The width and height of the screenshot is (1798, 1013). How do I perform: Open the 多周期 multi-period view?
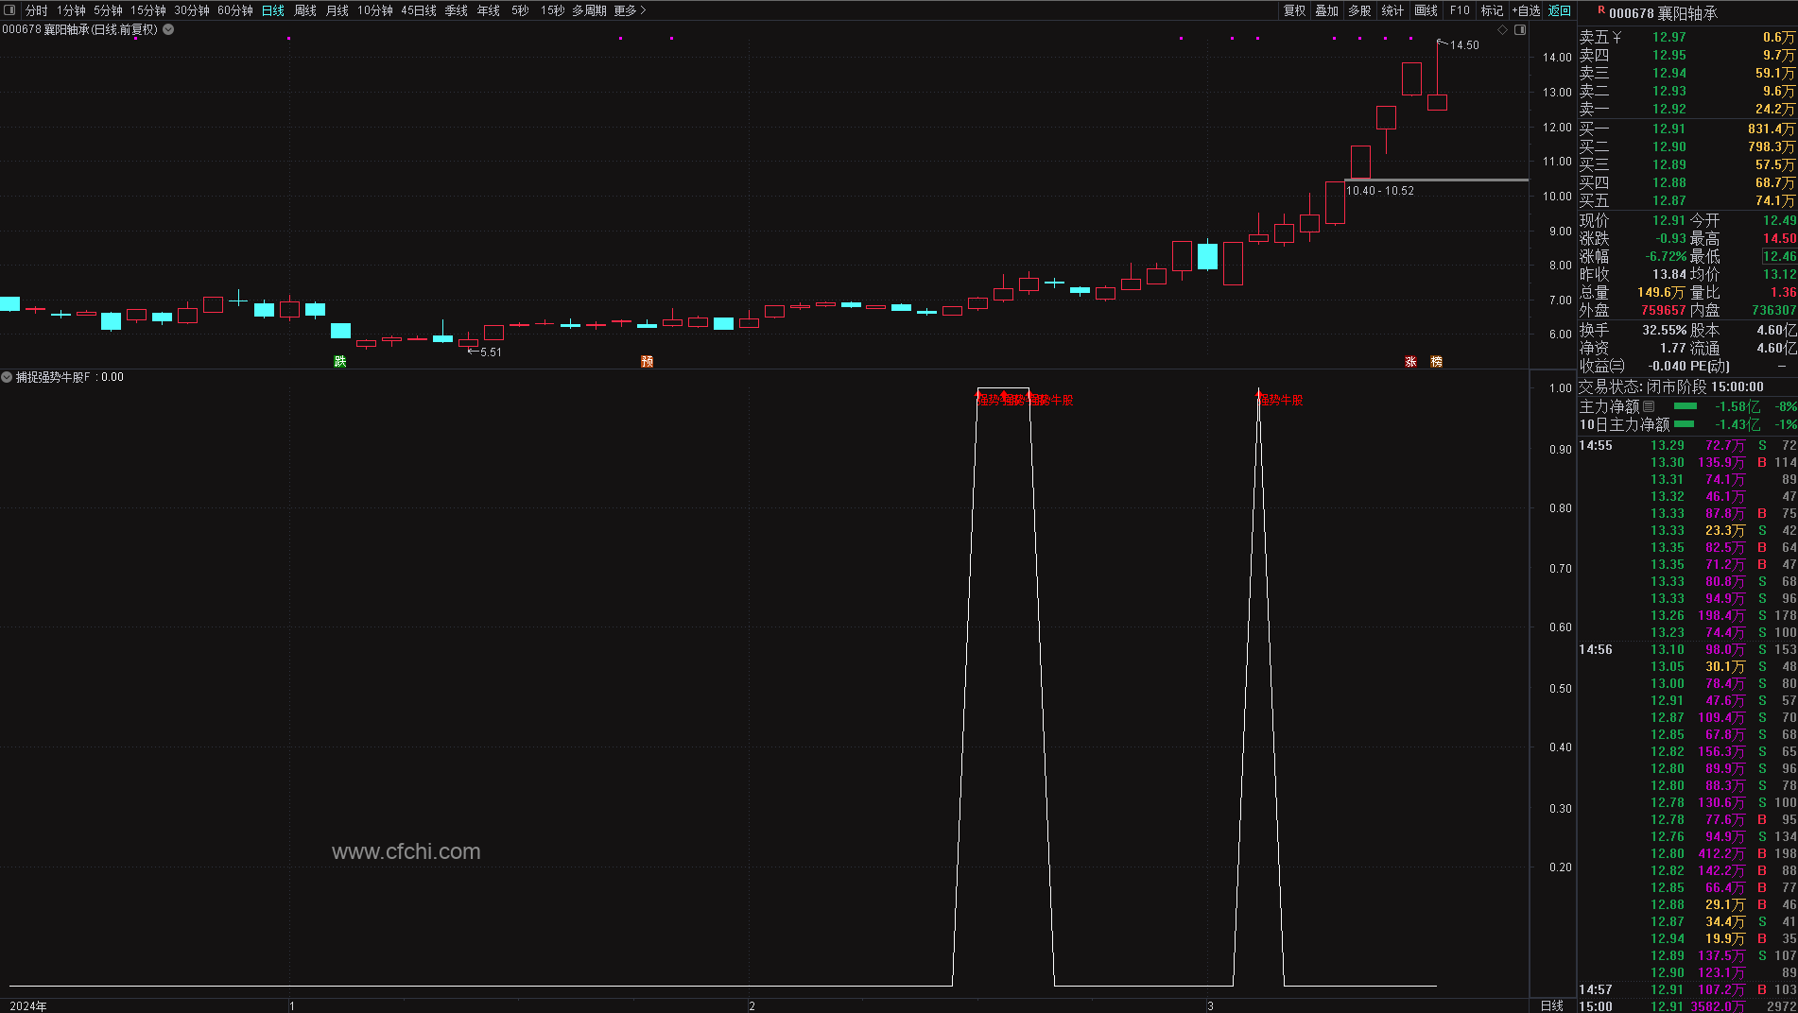(x=589, y=10)
